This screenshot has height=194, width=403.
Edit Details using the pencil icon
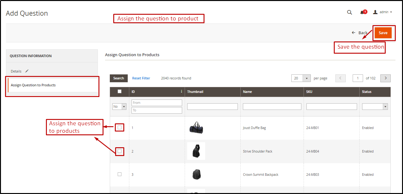pos(26,71)
